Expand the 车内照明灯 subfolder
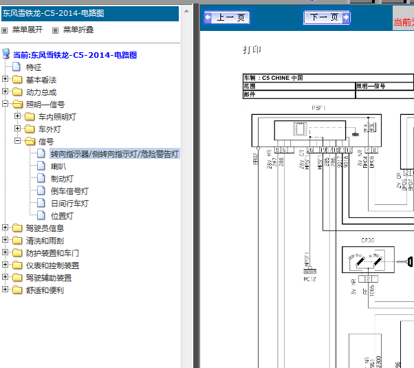 17,116
